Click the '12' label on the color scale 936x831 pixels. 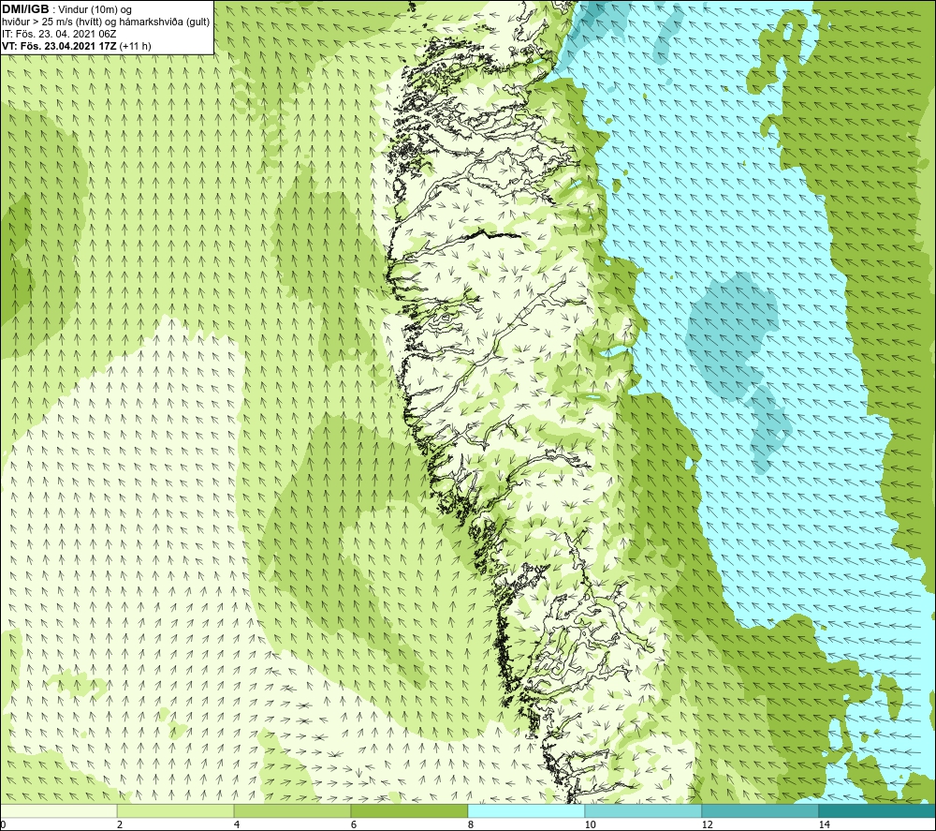[707, 825]
